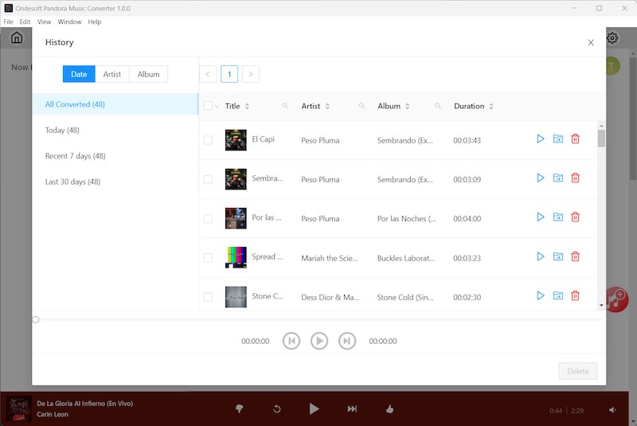
Task: Delete the Sembra... row entry
Action: tap(575, 178)
